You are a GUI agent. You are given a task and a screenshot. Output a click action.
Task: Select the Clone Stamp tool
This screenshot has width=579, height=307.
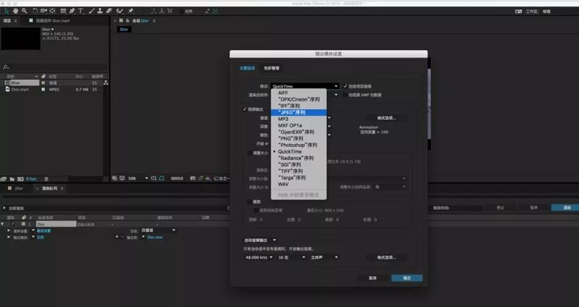click(x=100, y=11)
